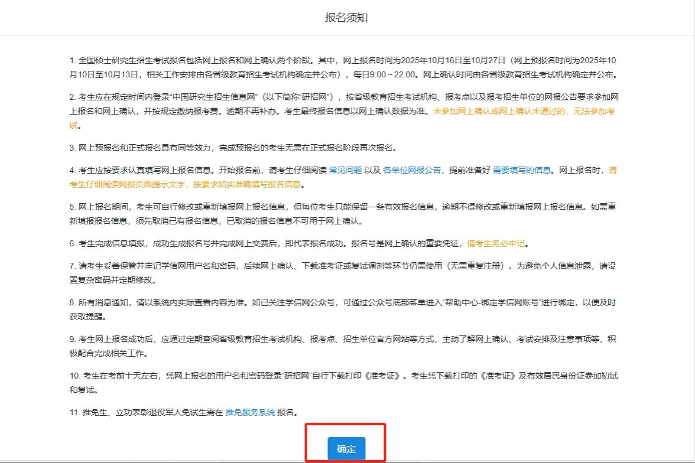Viewport: 695px width, 463px height.
Task: Open the 常见问题 link
Action: [345, 170]
